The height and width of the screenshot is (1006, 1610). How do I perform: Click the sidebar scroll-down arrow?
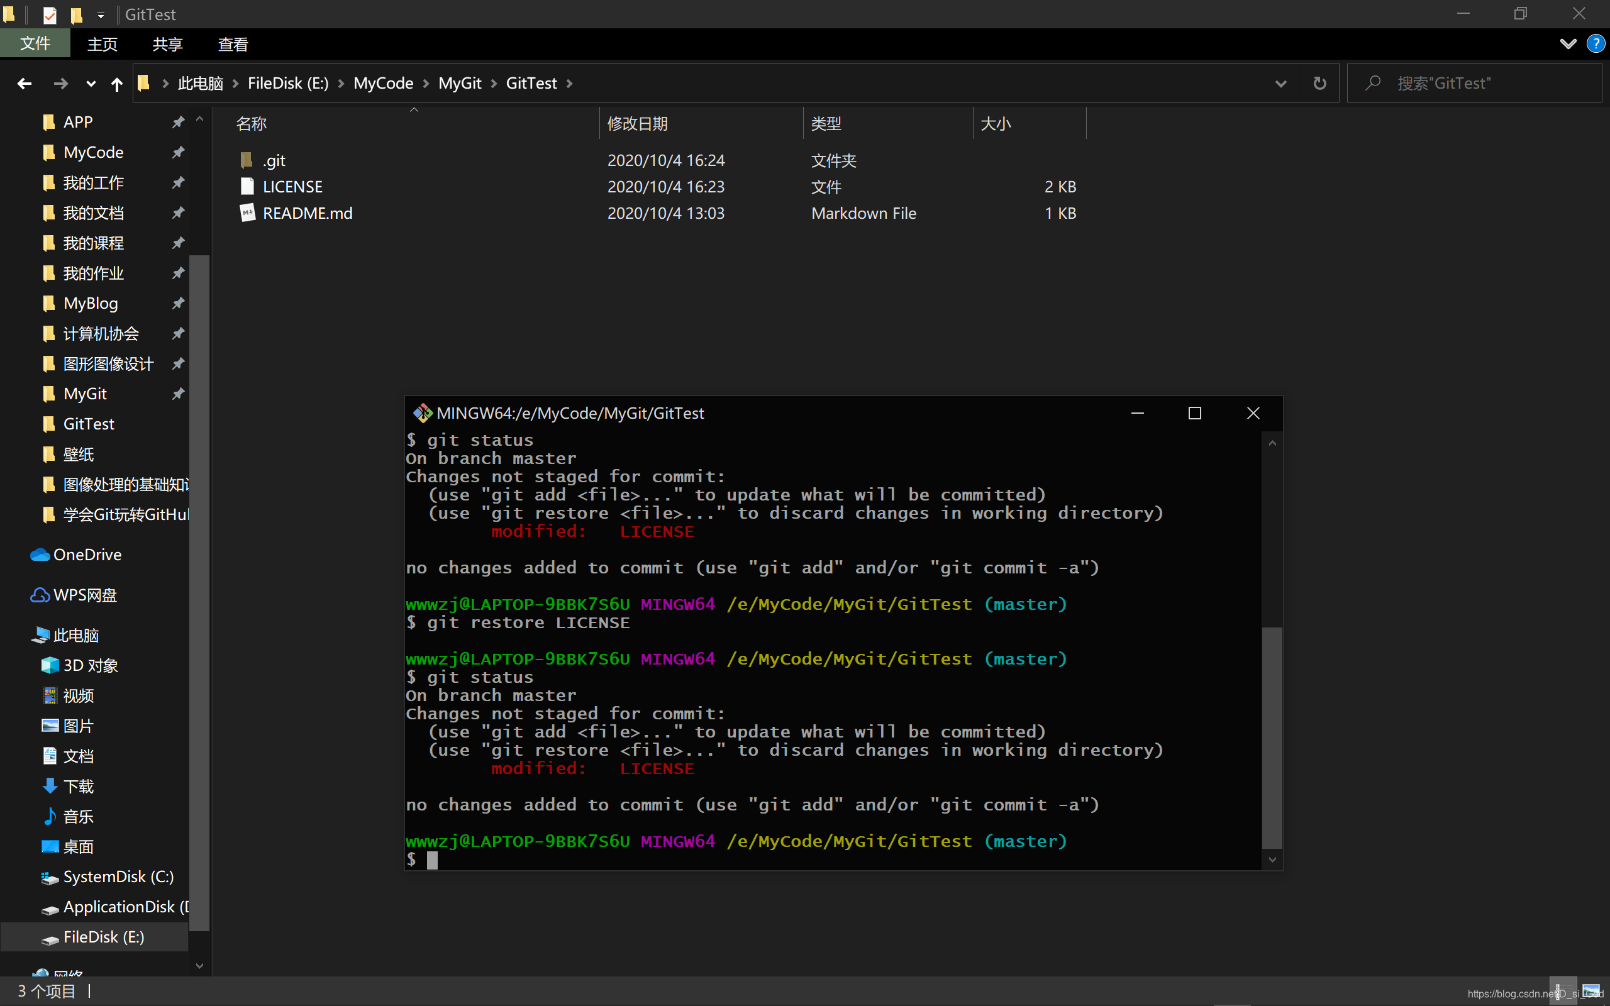point(199,965)
